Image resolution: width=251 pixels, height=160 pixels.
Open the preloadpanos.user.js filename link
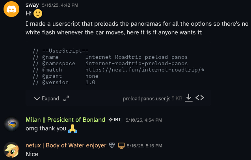(146, 98)
